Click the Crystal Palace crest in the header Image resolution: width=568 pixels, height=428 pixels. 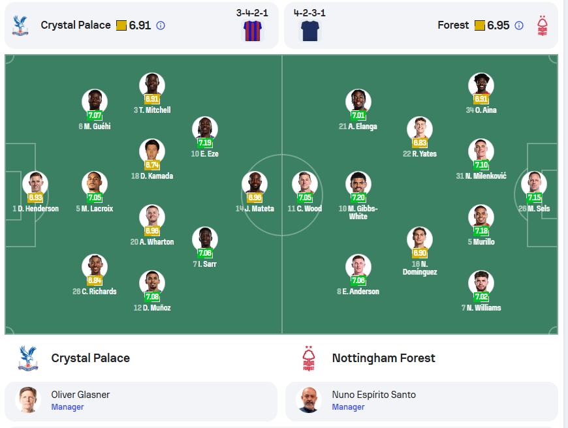click(20, 25)
